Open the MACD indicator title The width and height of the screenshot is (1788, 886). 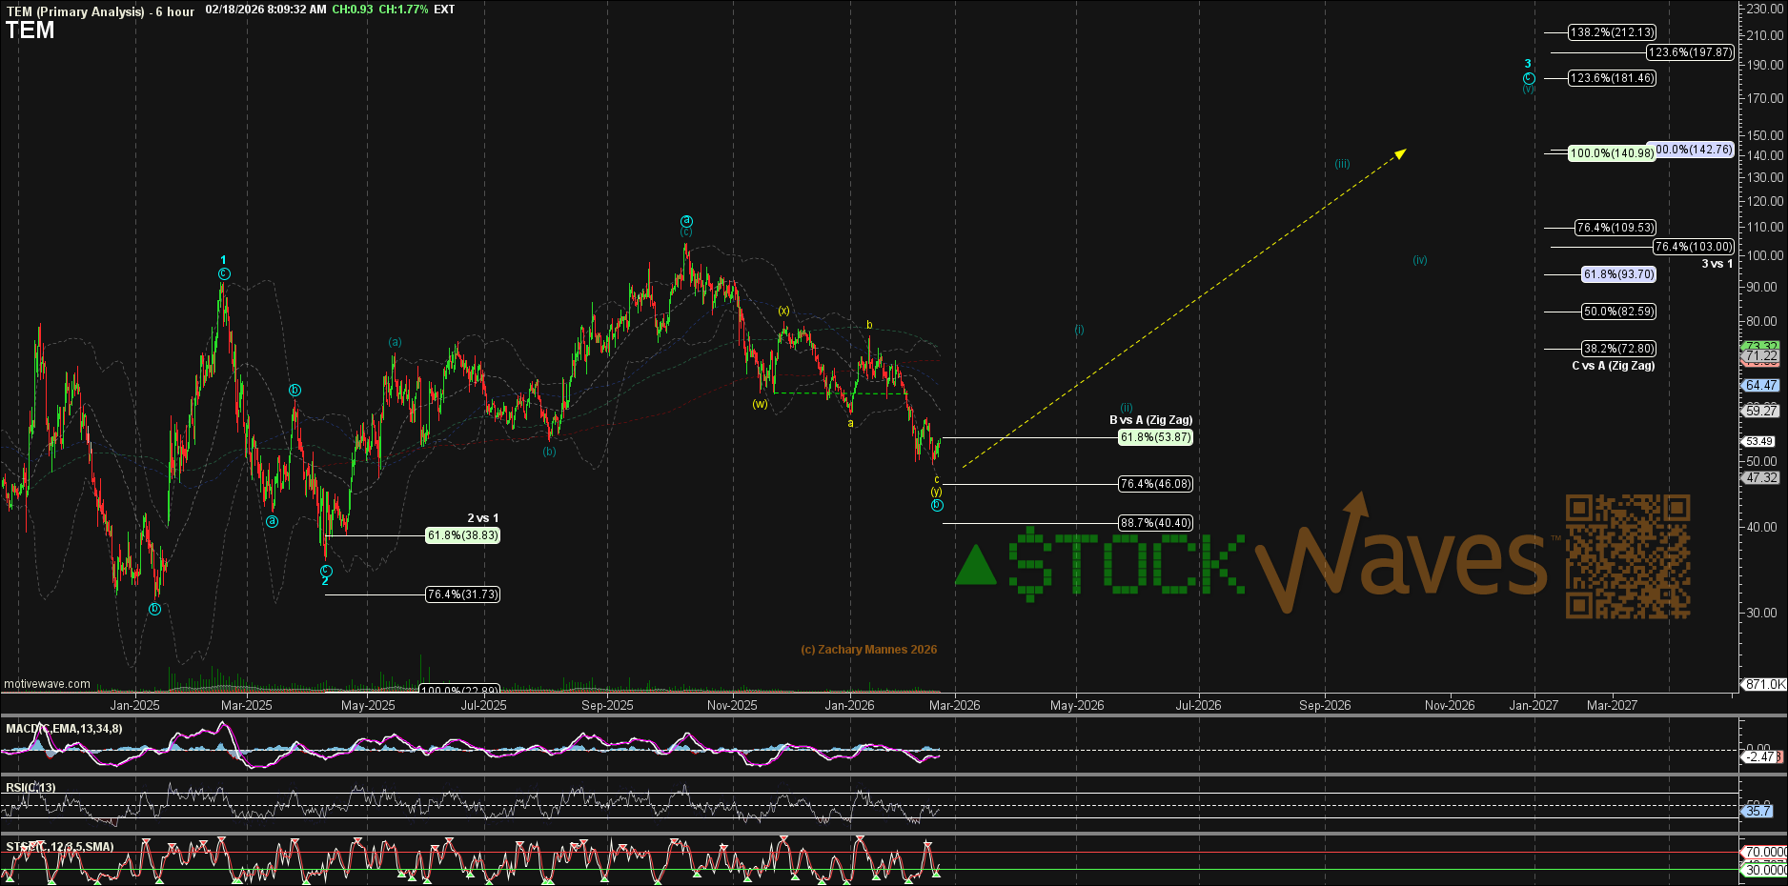(x=64, y=729)
